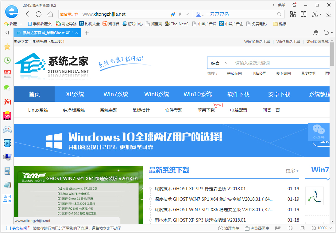The width and height of the screenshot is (336, 233).
Task: Open the video film icon in sidebar
Action: click(7, 143)
